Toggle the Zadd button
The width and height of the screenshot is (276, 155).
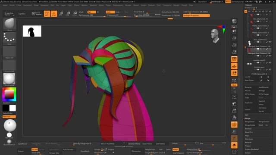(x=110, y=12)
